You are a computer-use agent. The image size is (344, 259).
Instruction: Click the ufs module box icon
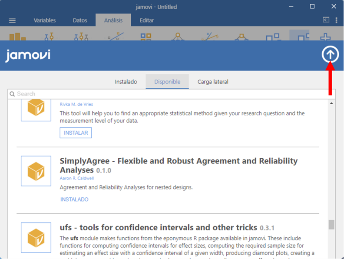(36, 237)
